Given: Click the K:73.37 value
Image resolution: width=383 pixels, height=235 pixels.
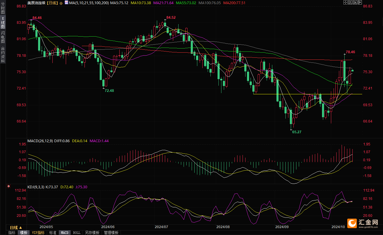Looking at the screenshot, I should [52, 187].
